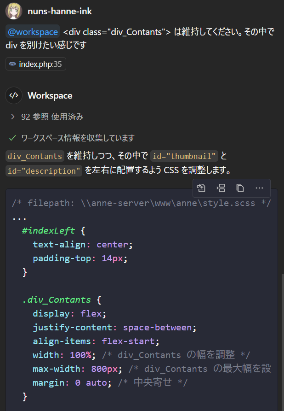Open more actions for code block
Image resolution: width=284 pixels, height=411 pixels.
point(260,188)
